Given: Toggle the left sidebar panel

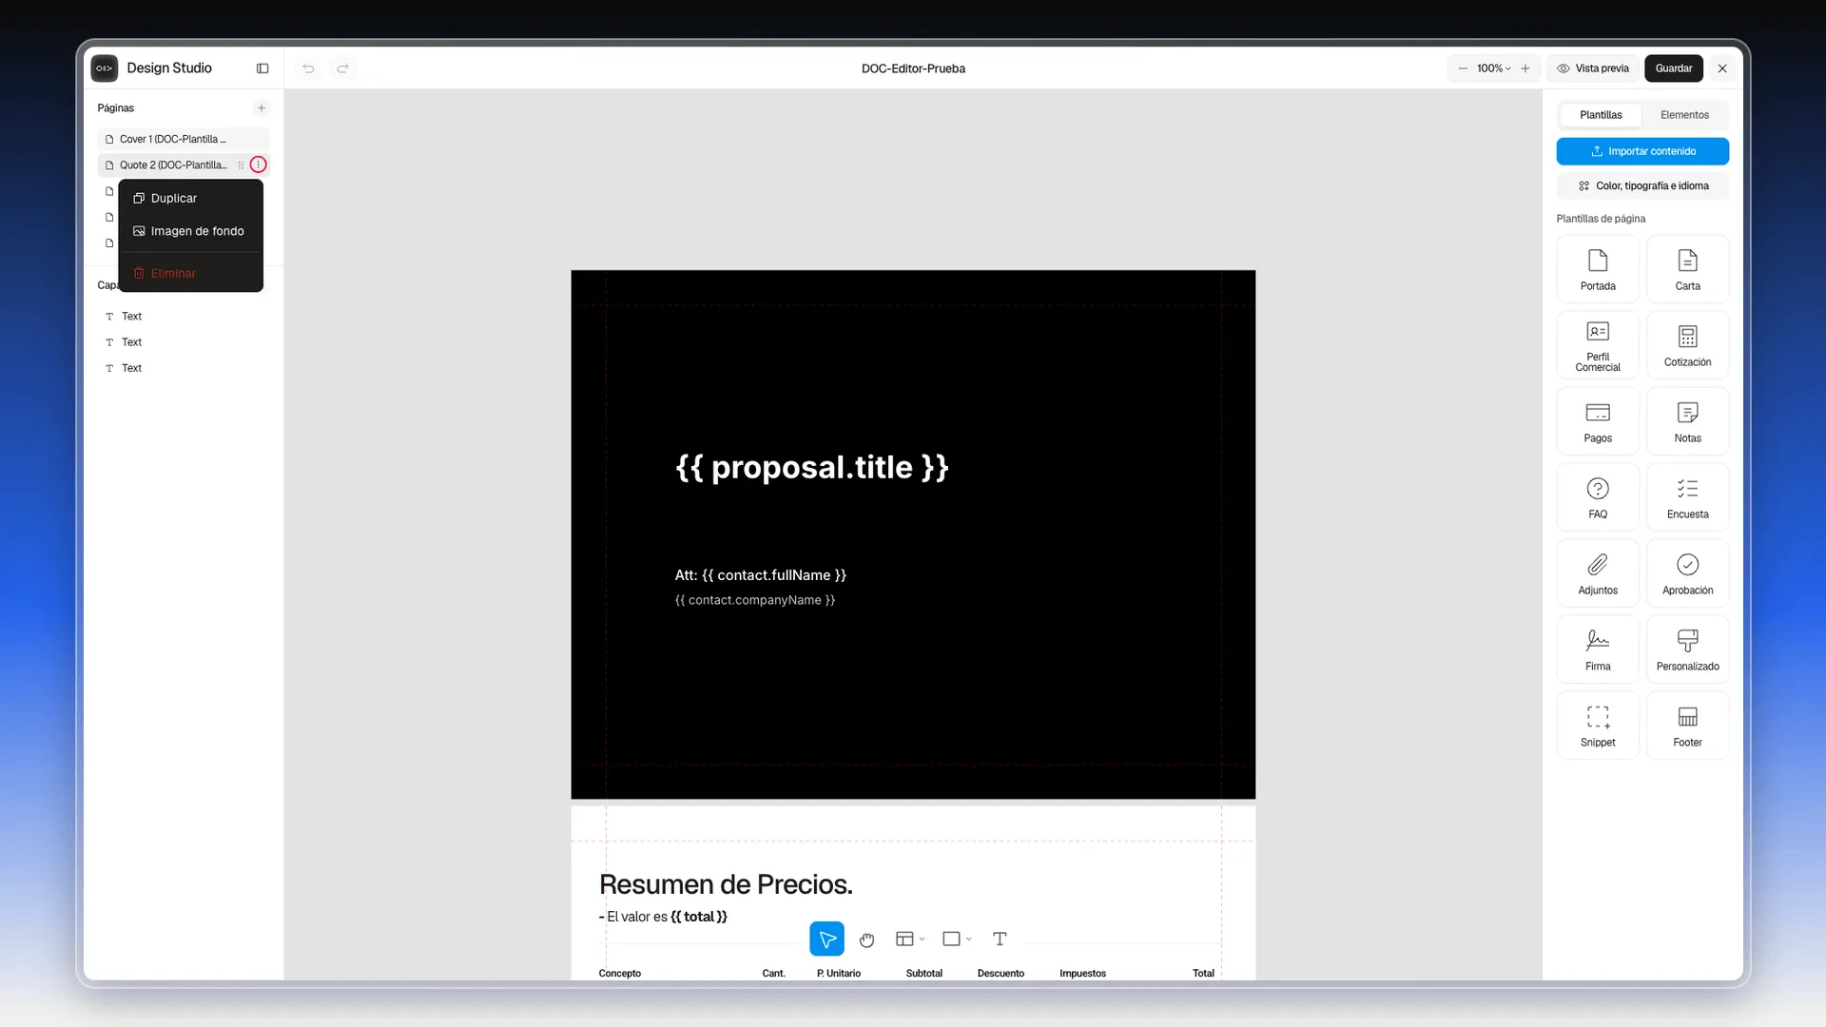Looking at the screenshot, I should (262, 68).
